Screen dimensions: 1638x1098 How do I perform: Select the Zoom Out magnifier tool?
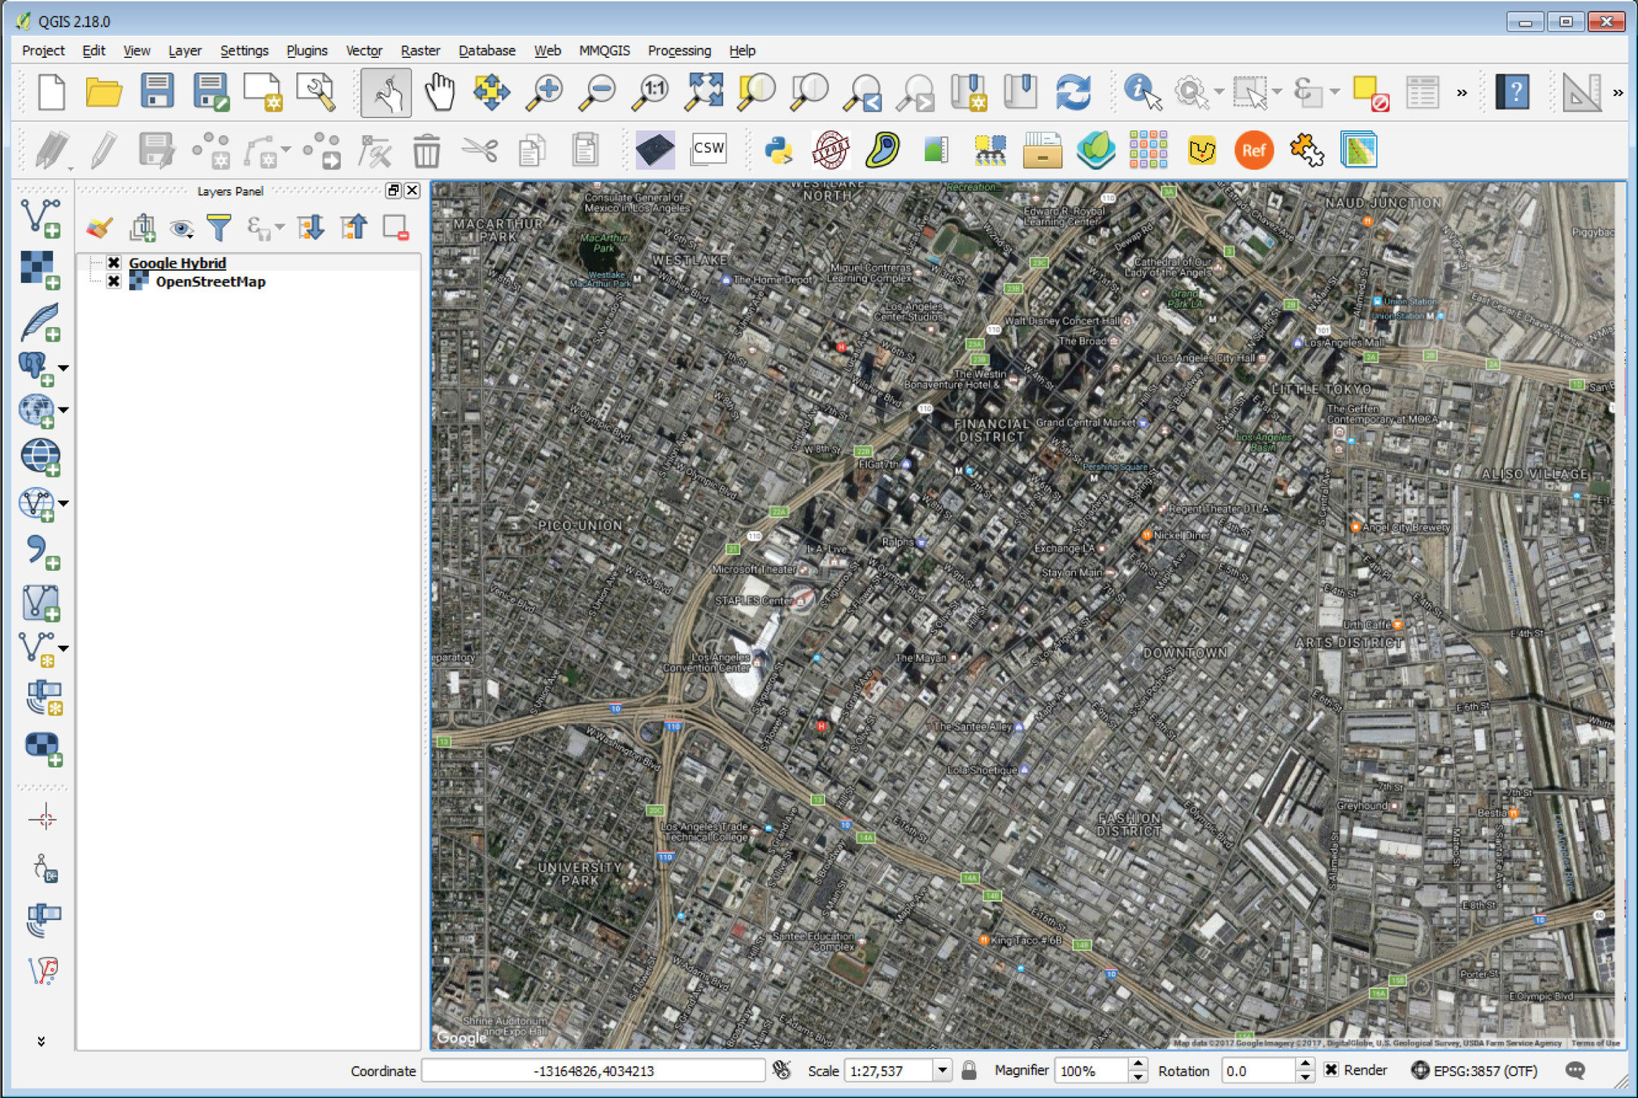coord(597,92)
